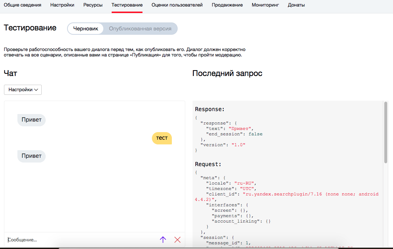This screenshot has height=249, width=393.
Task: Open the 'Оценки пользователей' tab
Action: coord(177,5)
